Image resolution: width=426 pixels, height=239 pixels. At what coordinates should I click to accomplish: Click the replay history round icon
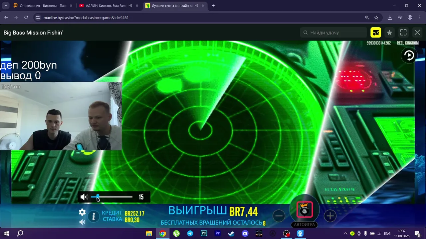(x=409, y=55)
